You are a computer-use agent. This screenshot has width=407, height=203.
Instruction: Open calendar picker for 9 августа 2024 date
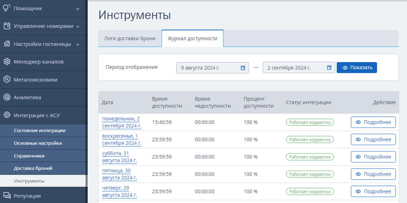tap(242, 68)
